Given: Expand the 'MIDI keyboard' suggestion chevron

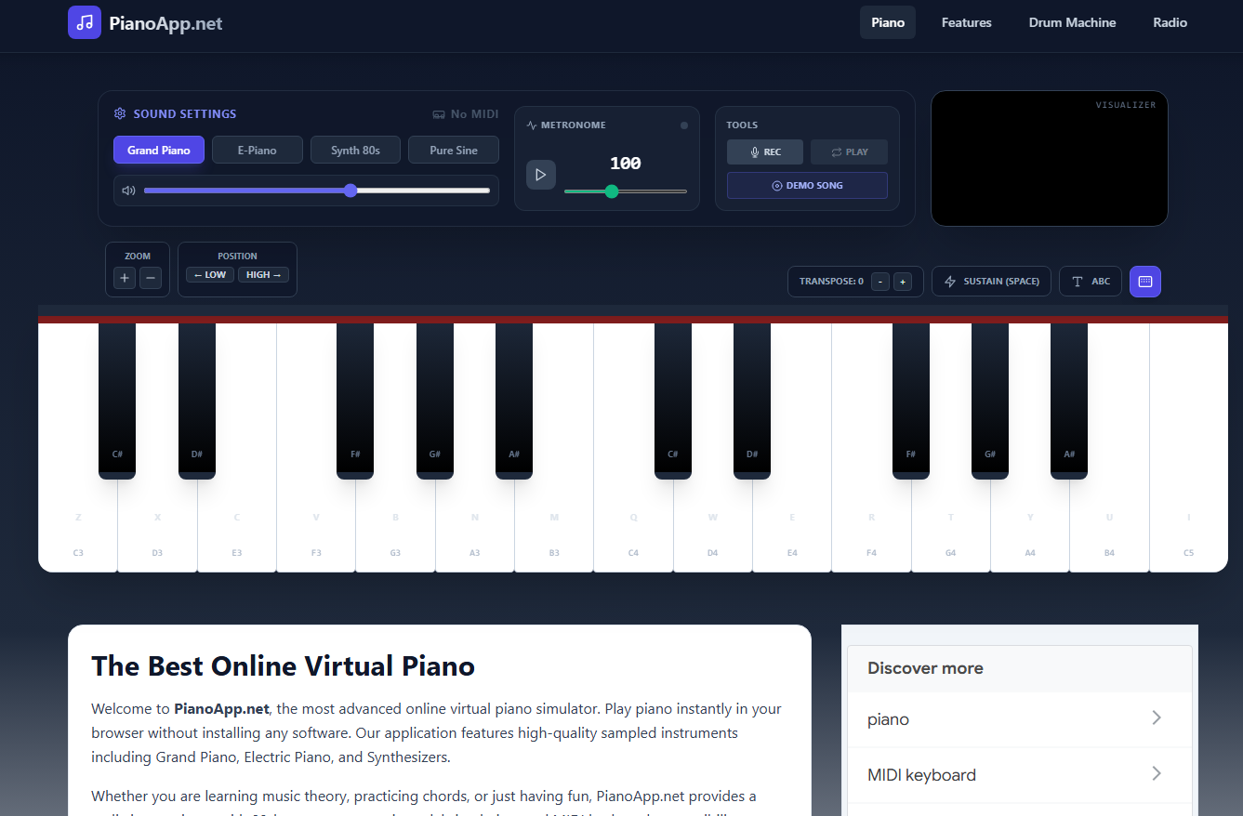Looking at the screenshot, I should coord(1157,773).
